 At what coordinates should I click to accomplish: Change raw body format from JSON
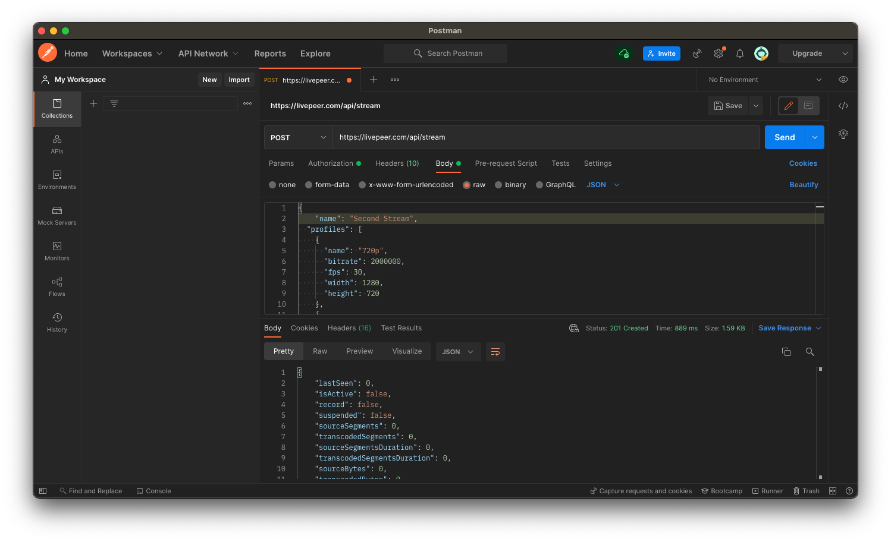click(x=603, y=185)
